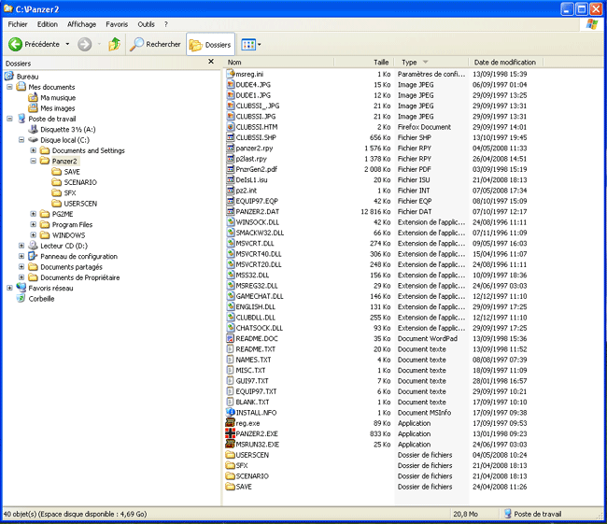Click the README.DOC WordPad icon

[x=231, y=338]
